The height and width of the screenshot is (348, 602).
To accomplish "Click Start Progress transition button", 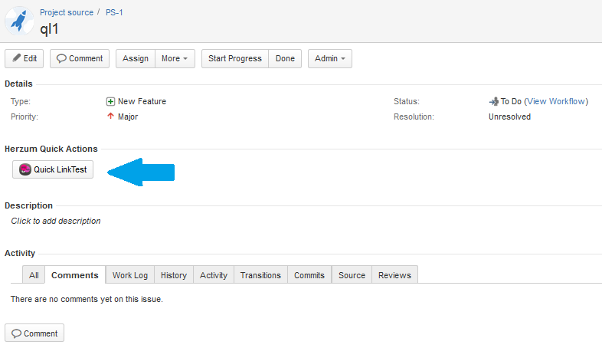I will point(234,58).
